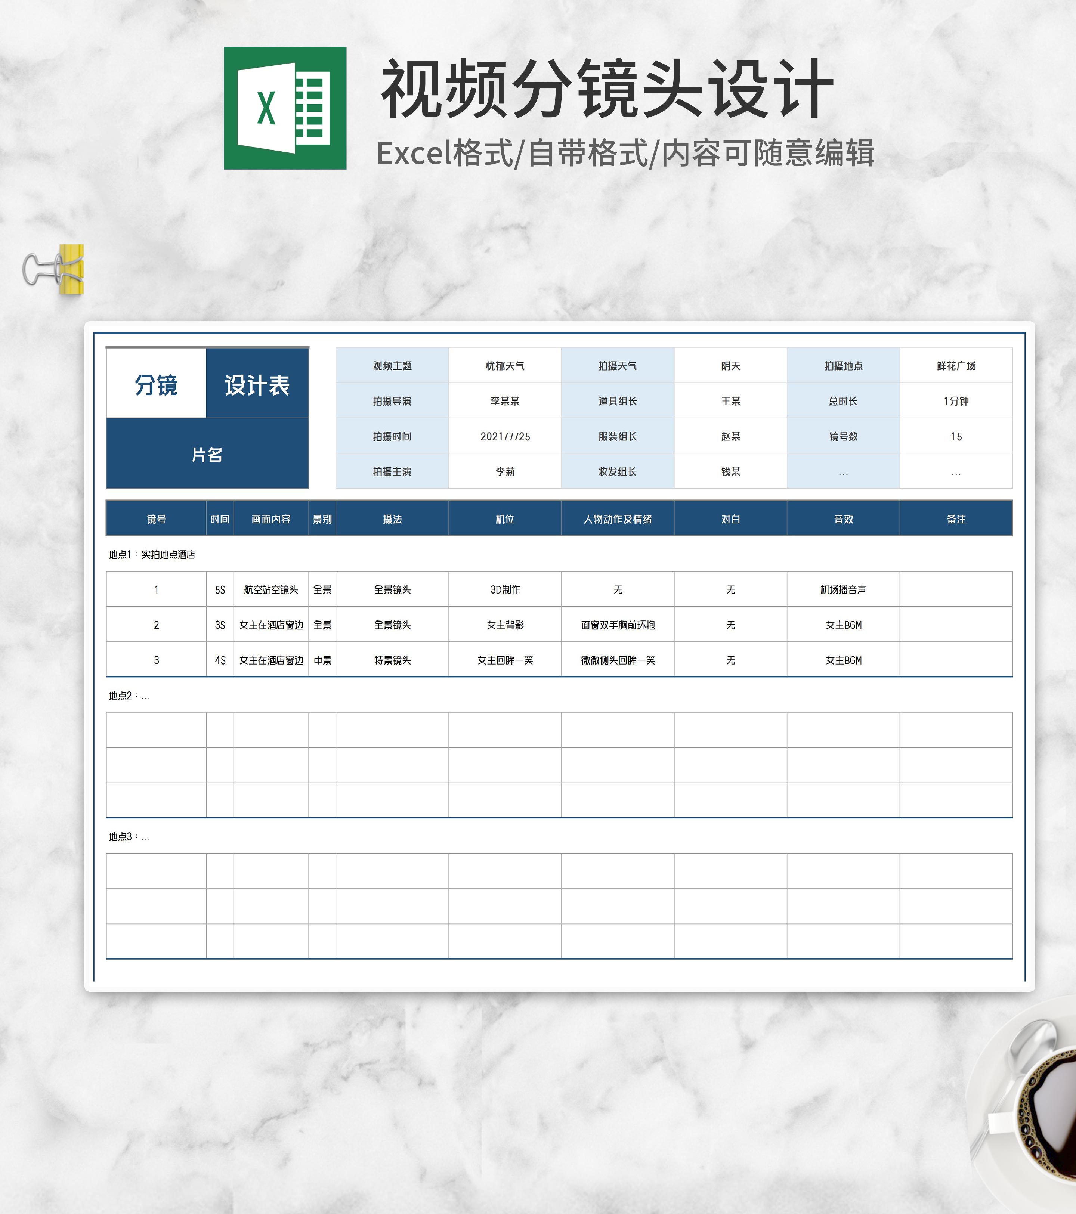Select the 机场播音声 sound effect cell

tap(842, 589)
